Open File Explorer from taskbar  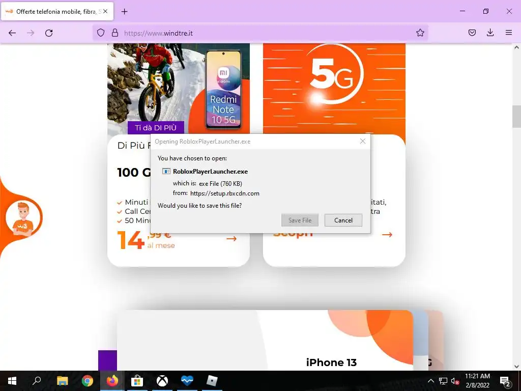[62, 381]
